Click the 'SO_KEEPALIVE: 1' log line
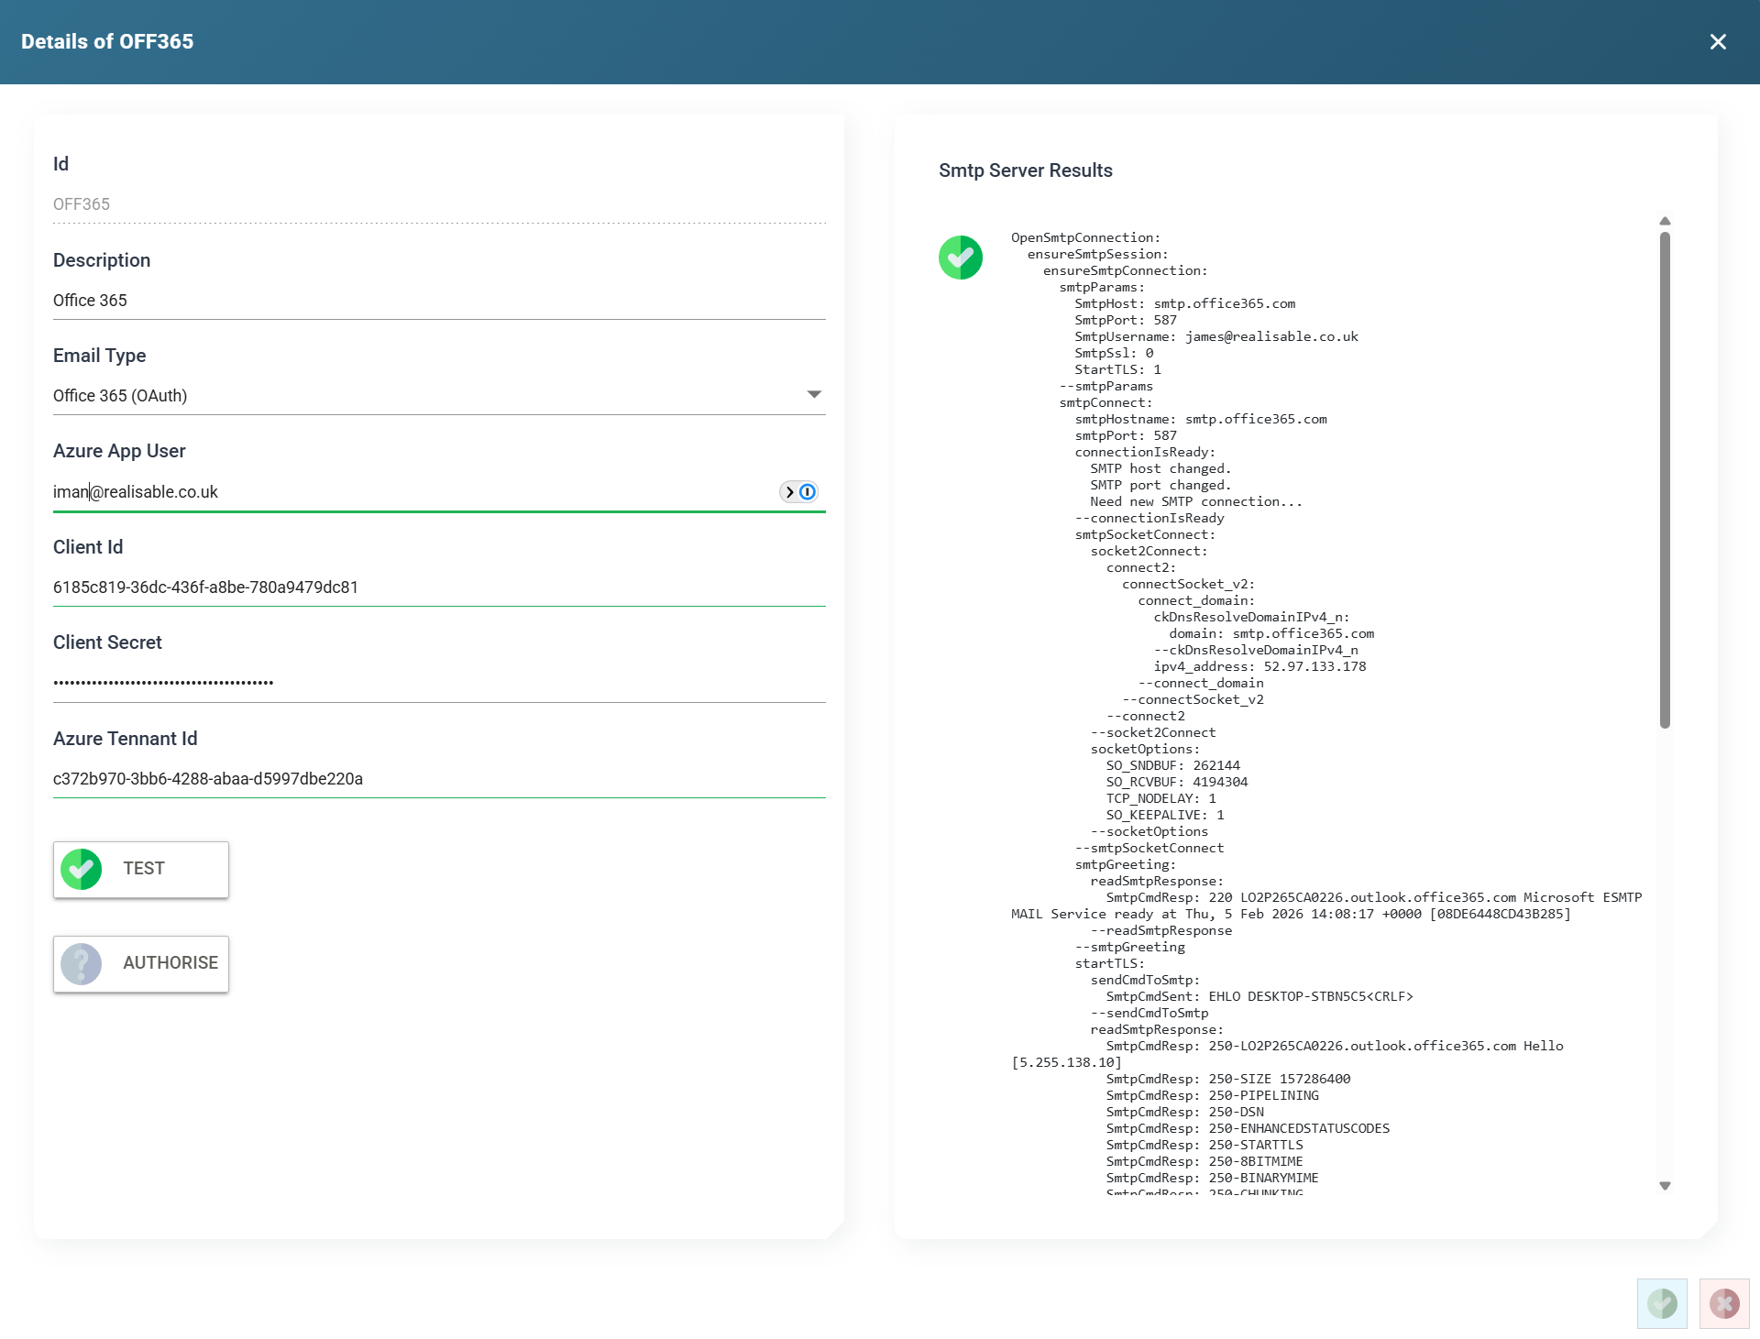 point(1164,815)
